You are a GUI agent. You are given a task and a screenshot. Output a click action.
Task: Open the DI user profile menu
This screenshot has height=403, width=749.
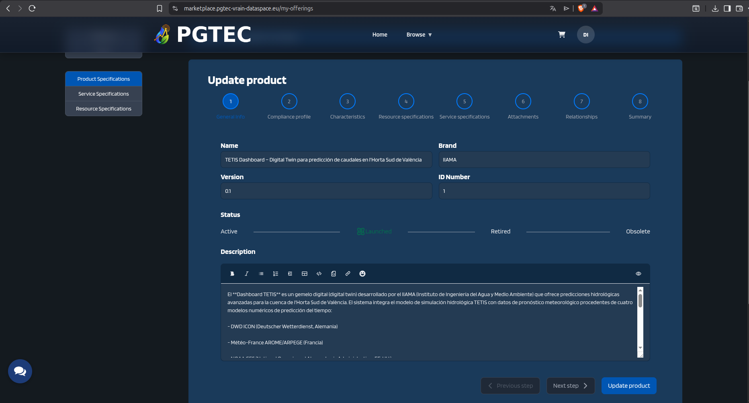click(x=586, y=35)
